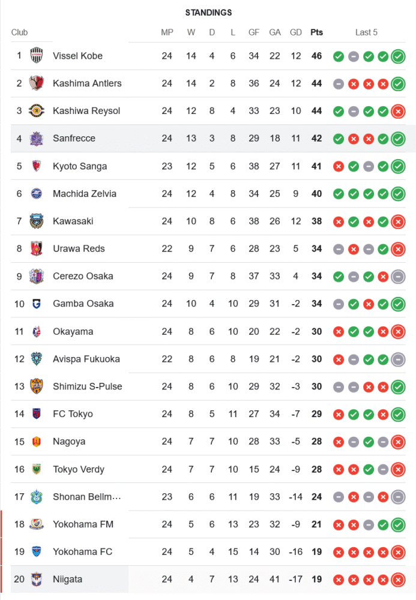Click the Sanfrecce club crest

click(37, 139)
